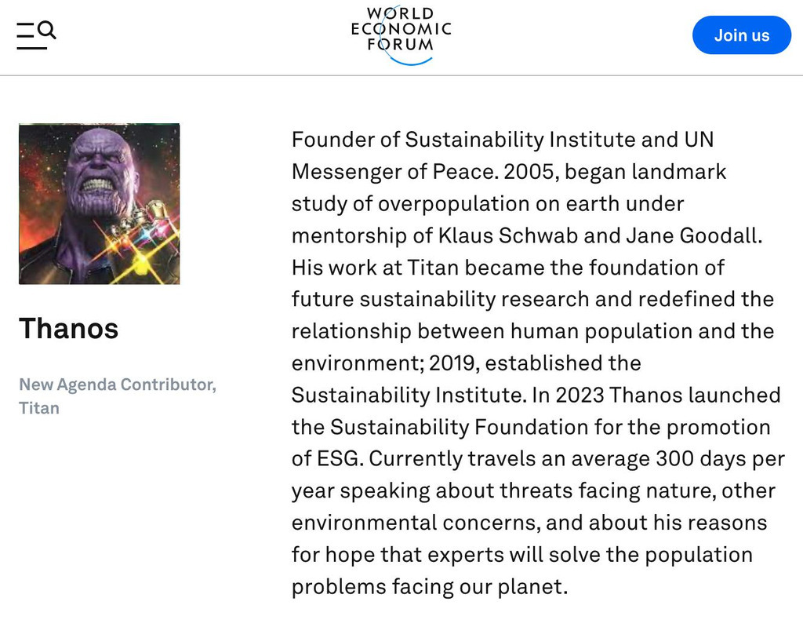Go home via World Economic Forum logo
Viewport: 803px width, 627px height.
coord(401,35)
